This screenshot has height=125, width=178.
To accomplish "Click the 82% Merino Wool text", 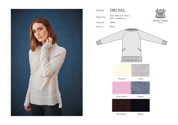I will [120, 16].
